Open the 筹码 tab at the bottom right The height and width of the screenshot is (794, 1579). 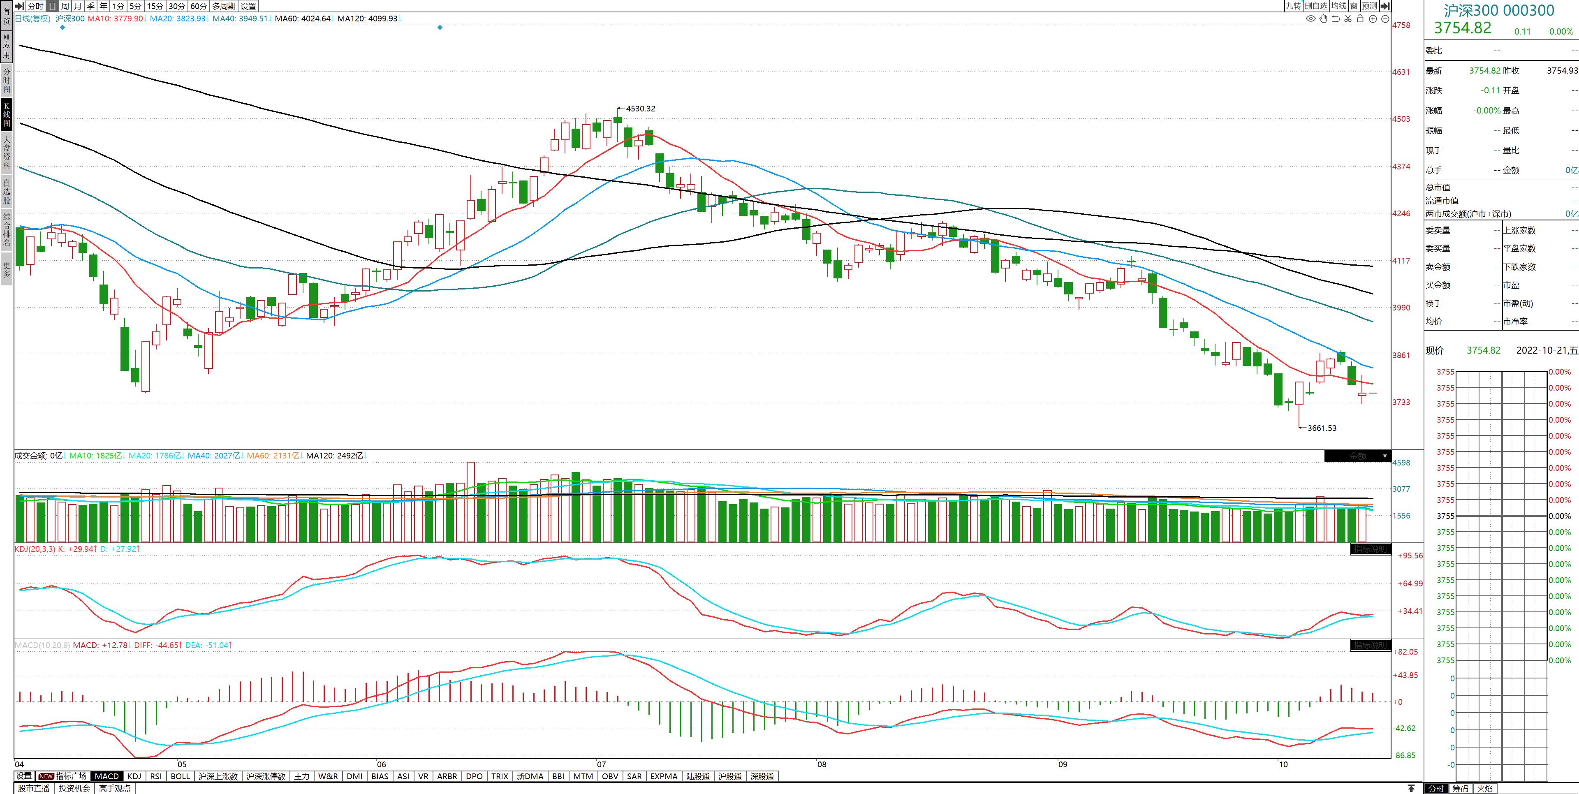point(1460,789)
